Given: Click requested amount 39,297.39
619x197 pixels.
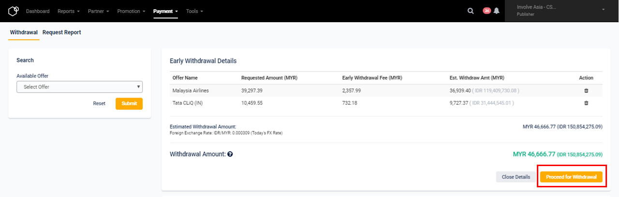Looking at the screenshot, I should pyautogui.click(x=253, y=90).
